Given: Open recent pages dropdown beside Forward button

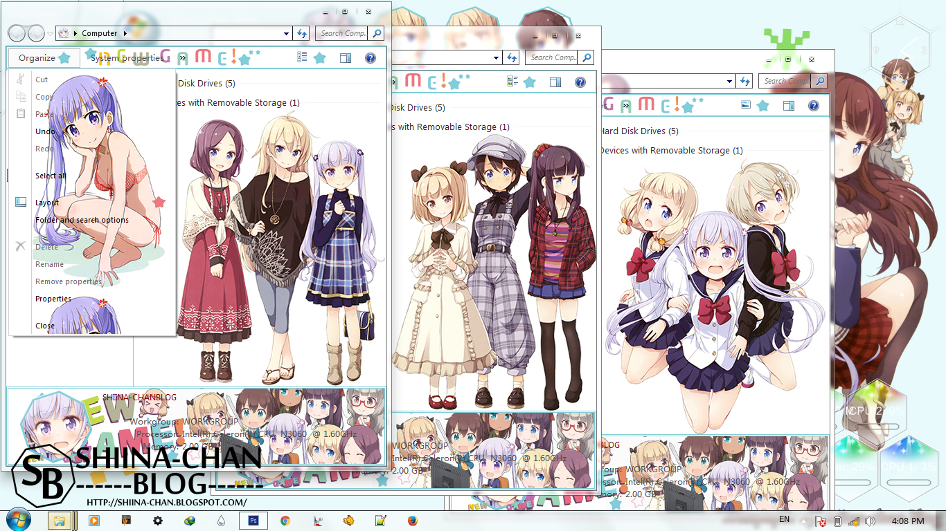Looking at the screenshot, I should click(50, 34).
